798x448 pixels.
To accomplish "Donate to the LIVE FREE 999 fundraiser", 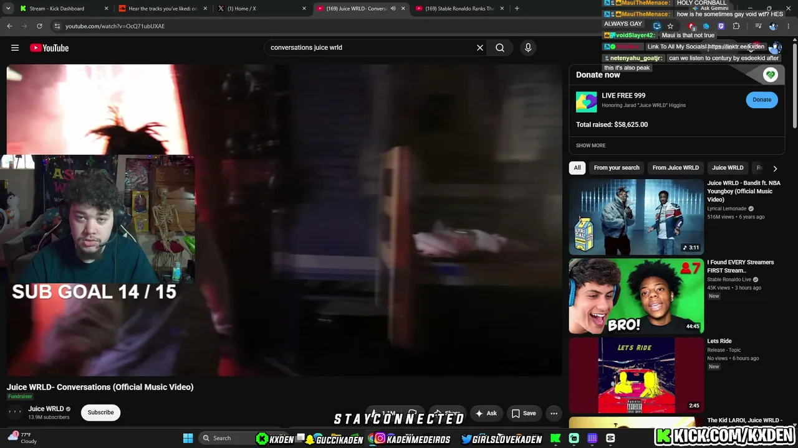I will tap(762, 100).
